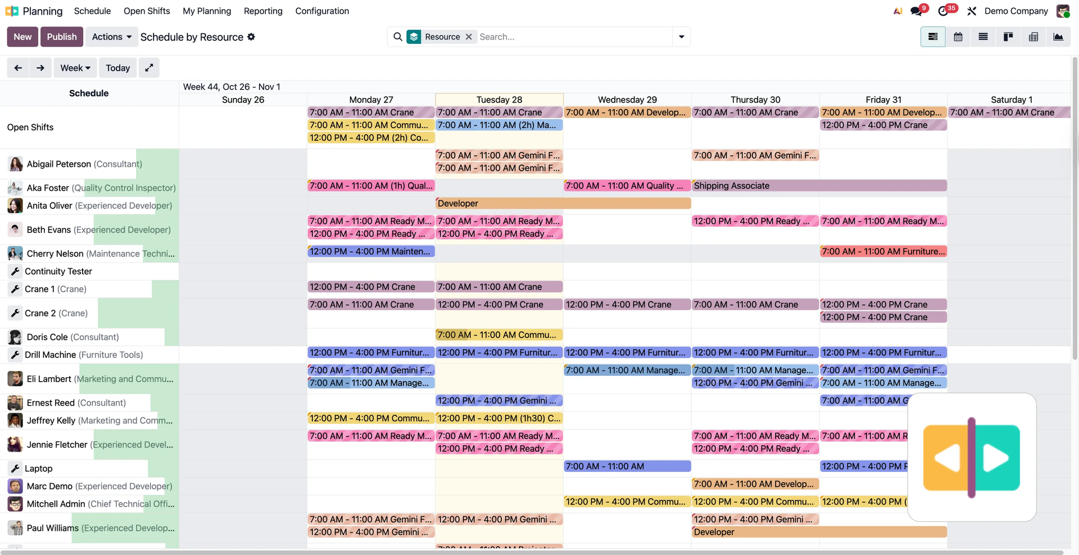
Task: Open the Schedule by Resource settings gear
Action: click(251, 37)
